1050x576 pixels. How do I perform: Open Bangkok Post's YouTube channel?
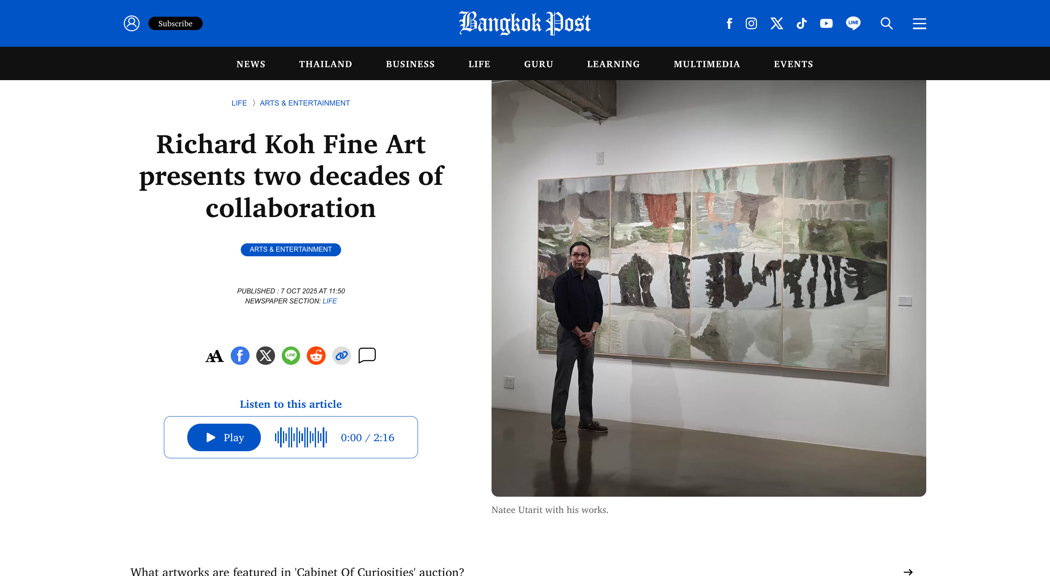pos(826,23)
